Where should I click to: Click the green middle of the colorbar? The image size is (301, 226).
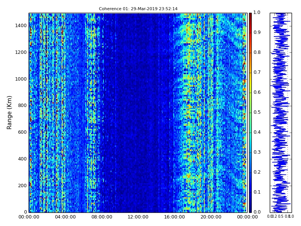point(250,113)
